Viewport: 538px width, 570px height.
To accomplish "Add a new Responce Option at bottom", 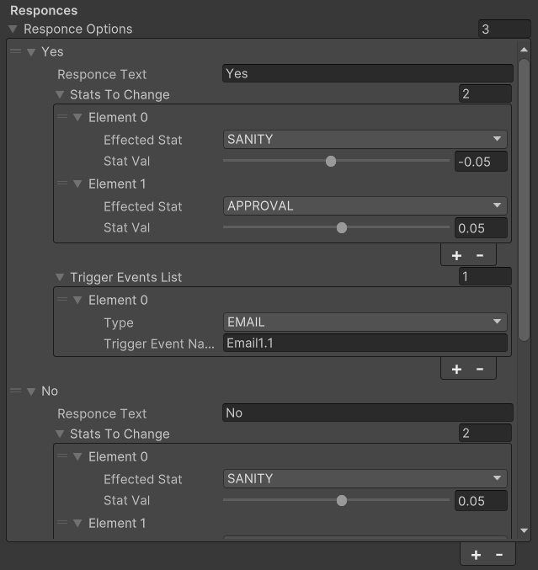I will (476, 555).
